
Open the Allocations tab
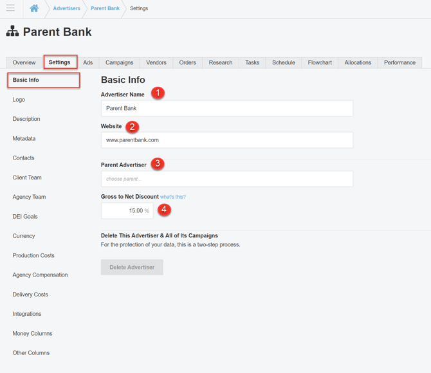point(358,62)
